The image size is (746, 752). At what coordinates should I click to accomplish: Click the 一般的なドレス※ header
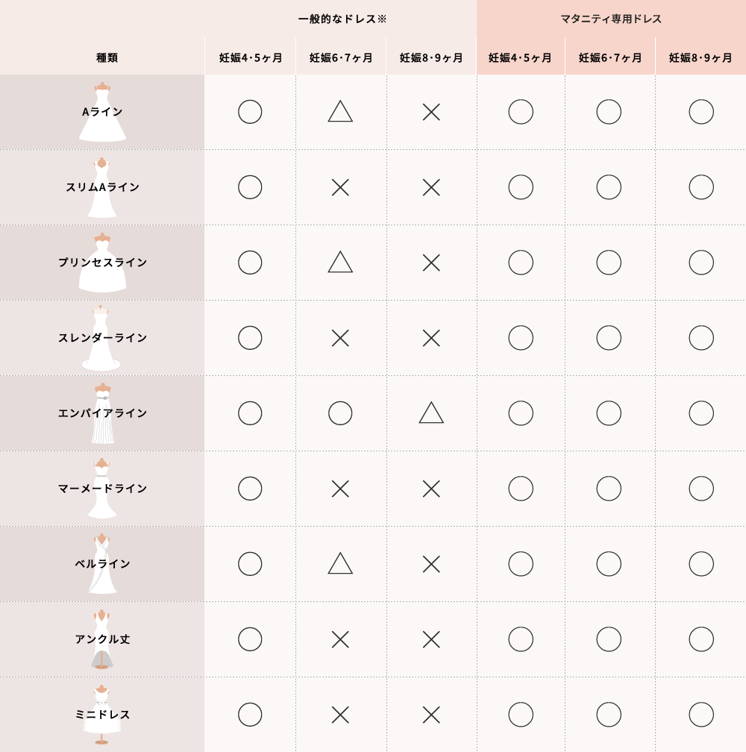pyautogui.click(x=342, y=19)
